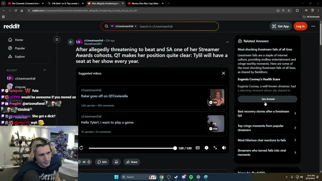Expand Top cringe moments from popular streamers
The width and height of the screenshot is (322, 181).
click(x=267, y=128)
